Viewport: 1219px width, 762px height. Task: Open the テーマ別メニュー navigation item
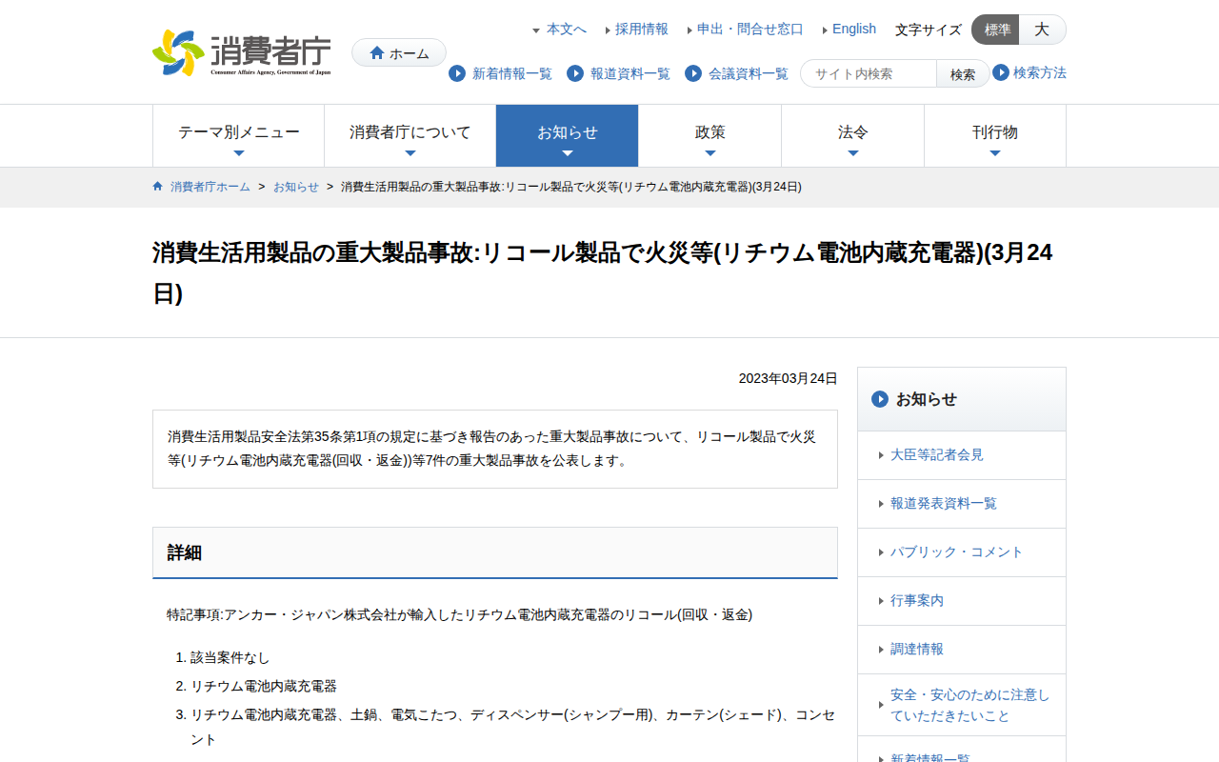pos(238,133)
